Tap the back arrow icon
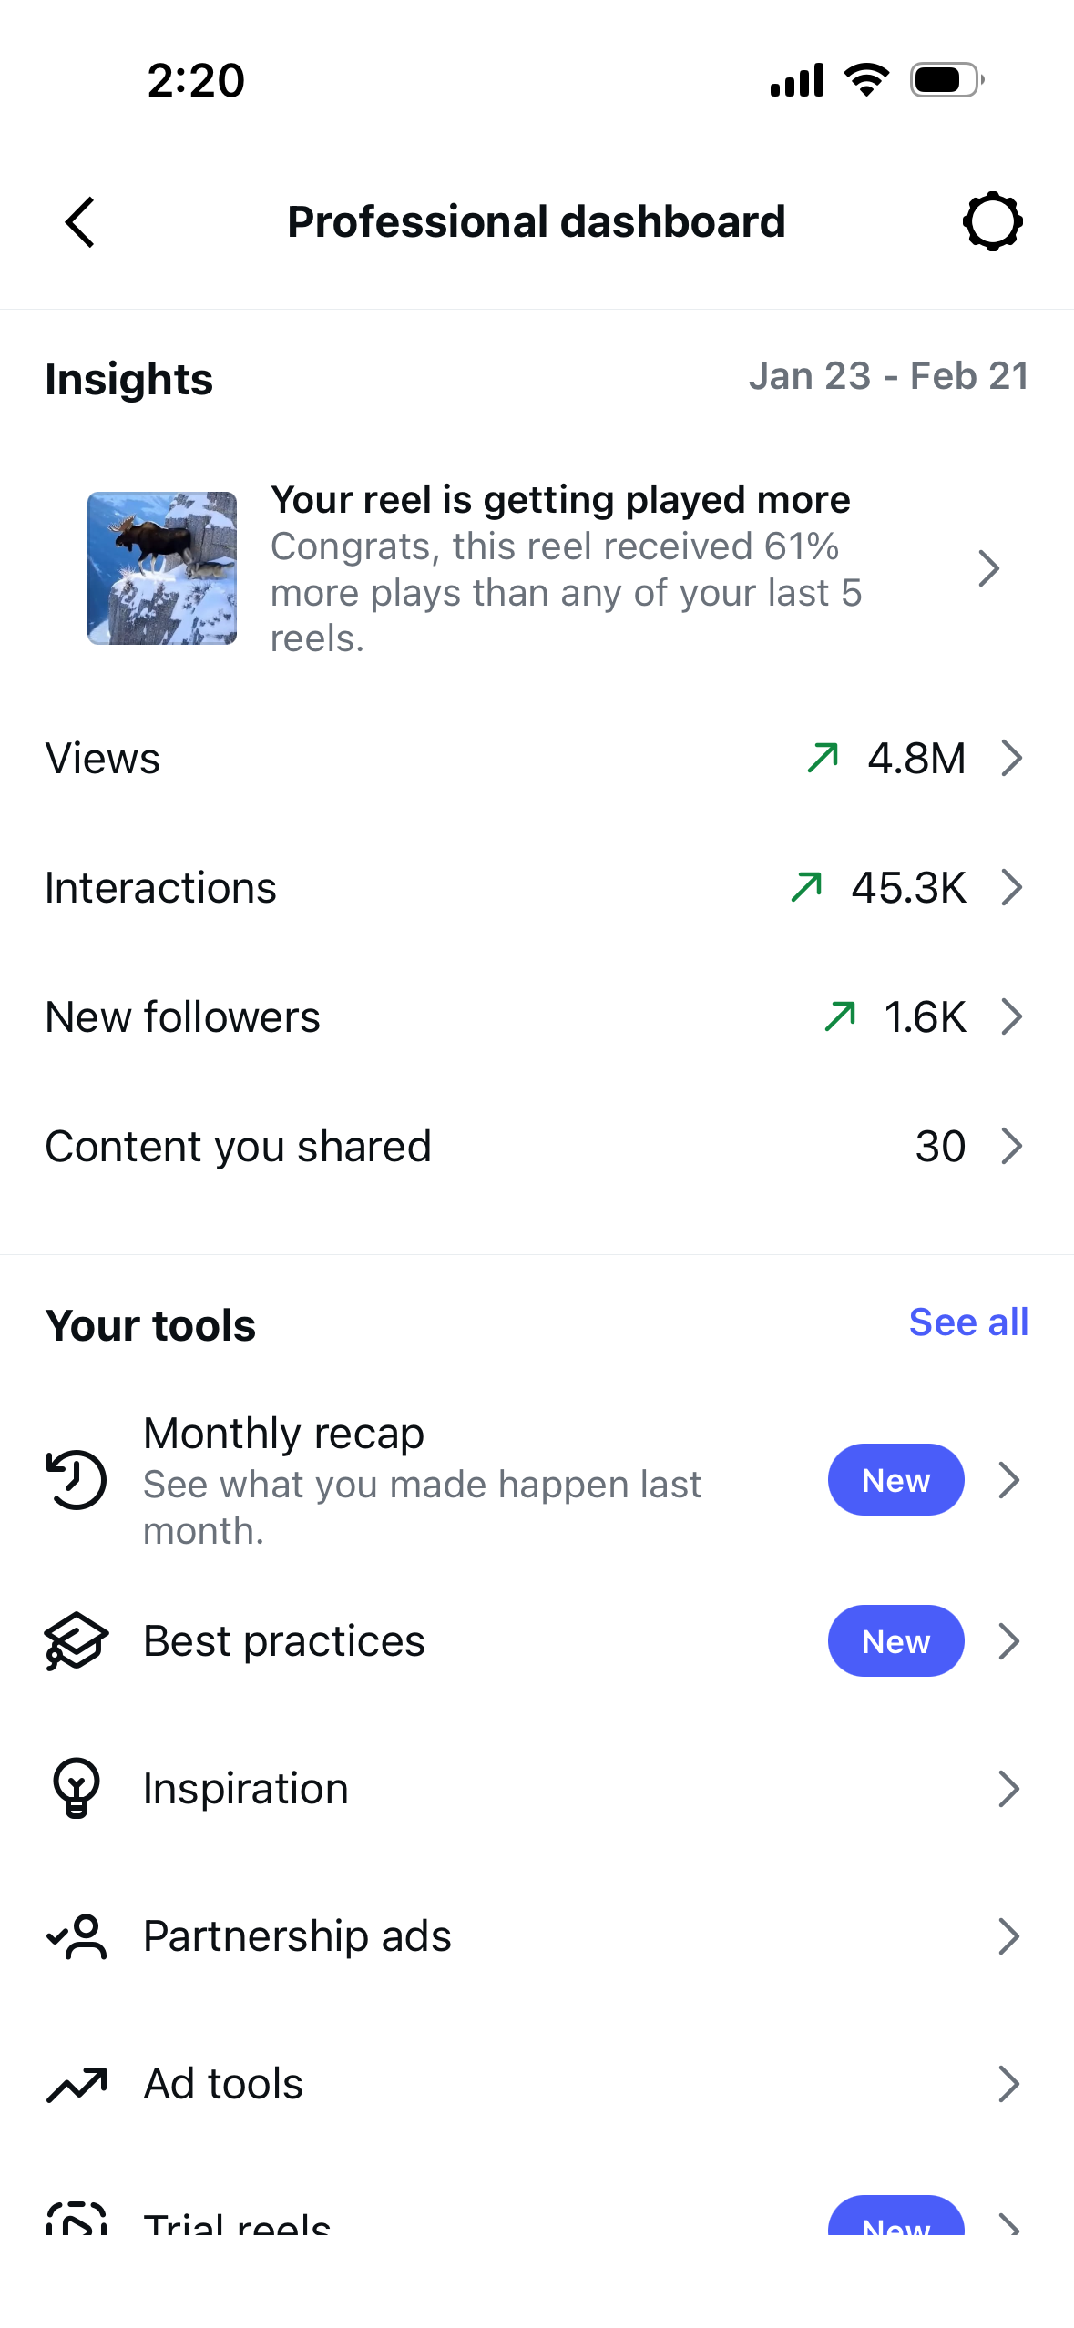 80,221
